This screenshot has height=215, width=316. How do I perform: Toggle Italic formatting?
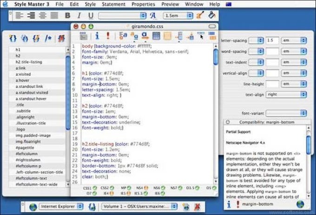pos(79,15)
